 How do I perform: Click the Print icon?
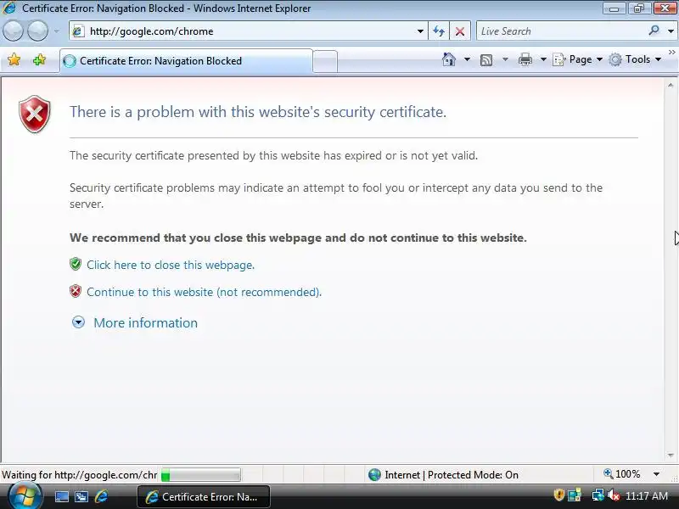[525, 59]
